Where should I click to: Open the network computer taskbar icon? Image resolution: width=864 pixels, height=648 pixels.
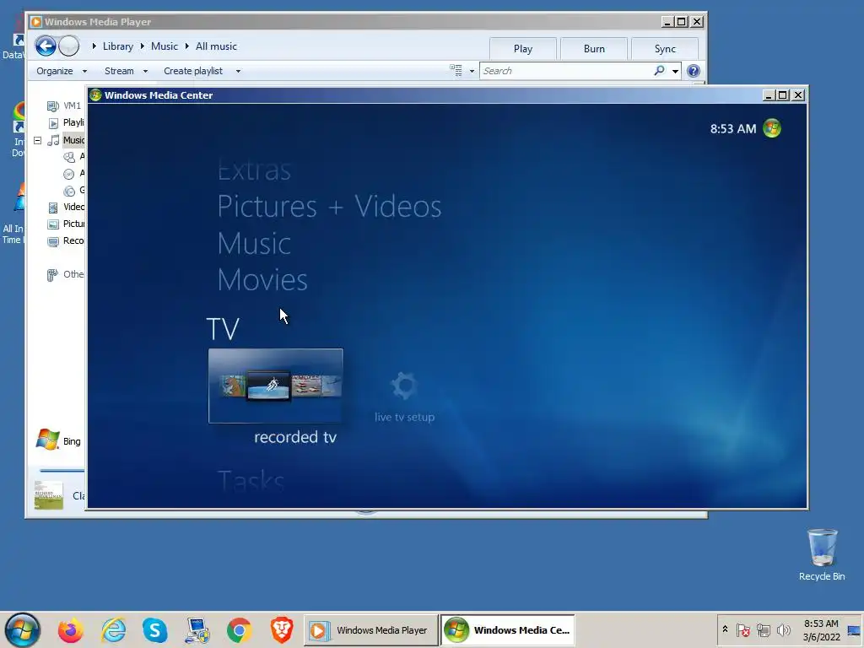pos(197,629)
